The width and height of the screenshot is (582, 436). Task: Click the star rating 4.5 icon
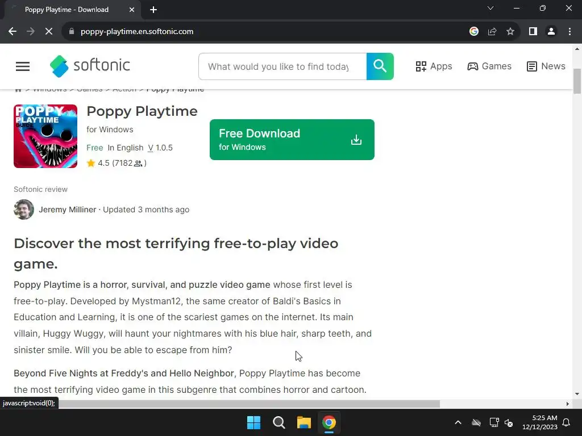point(90,163)
